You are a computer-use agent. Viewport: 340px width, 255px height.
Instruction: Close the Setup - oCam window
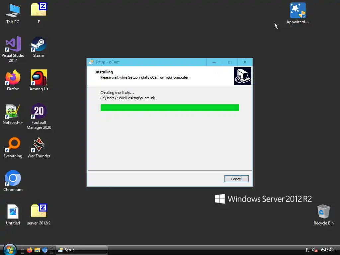click(x=245, y=62)
